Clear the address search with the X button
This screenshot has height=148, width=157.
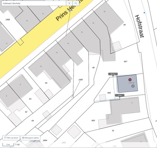click(x=69, y=3)
